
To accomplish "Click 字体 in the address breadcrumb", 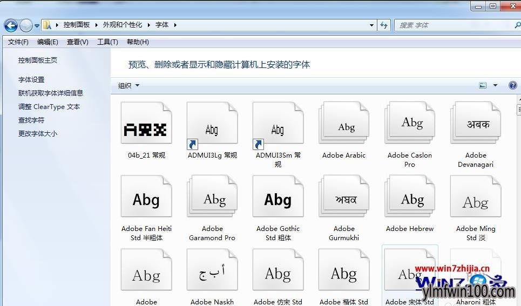I will click(162, 25).
